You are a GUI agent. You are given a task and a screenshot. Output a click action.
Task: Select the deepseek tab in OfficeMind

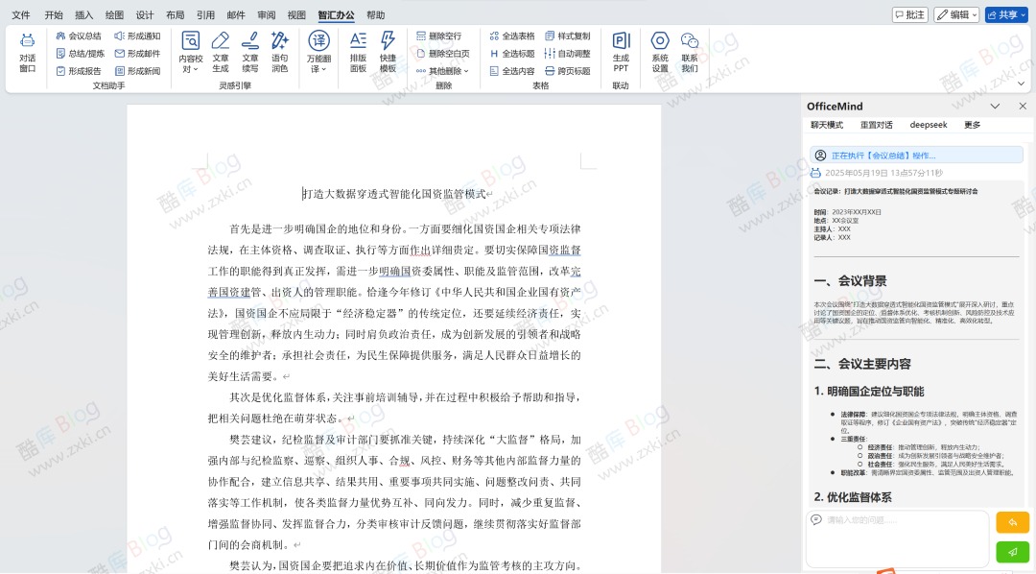(x=928, y=124)
